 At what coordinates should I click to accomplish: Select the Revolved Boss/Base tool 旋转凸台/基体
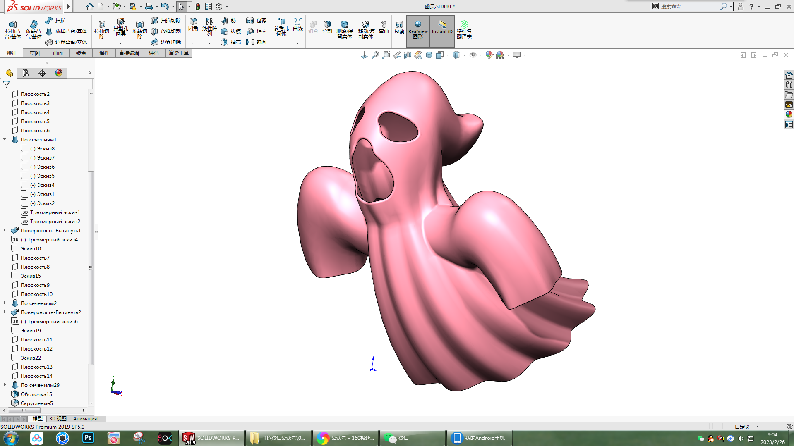[34, 30]
